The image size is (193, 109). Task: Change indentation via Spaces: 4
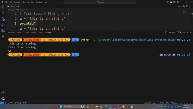click(x=156, y=103)
